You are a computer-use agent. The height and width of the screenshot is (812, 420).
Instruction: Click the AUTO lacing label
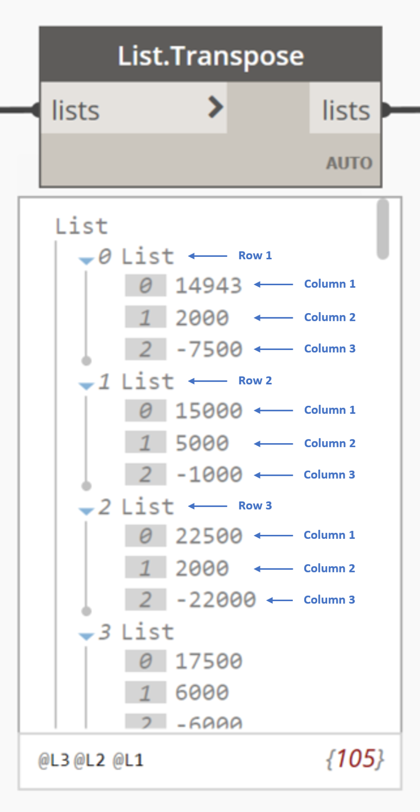pyautogui.click(x=349, y=163)
